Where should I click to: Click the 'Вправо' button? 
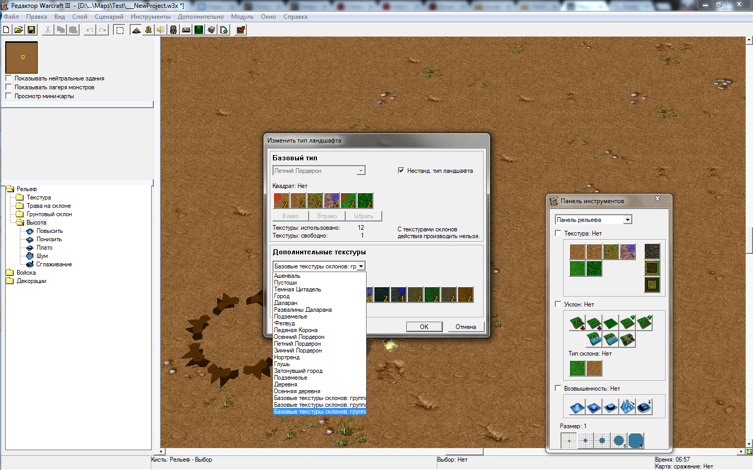[x=327, y=216]
